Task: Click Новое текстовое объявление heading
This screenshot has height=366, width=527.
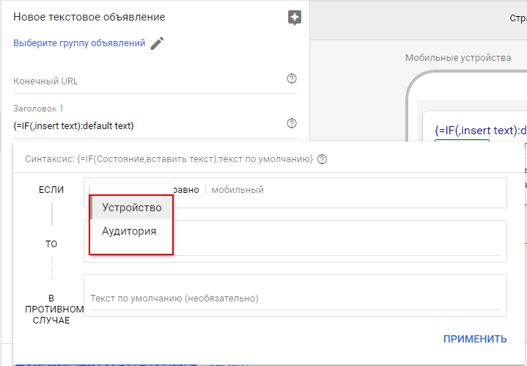Action: tap(89, 17)
